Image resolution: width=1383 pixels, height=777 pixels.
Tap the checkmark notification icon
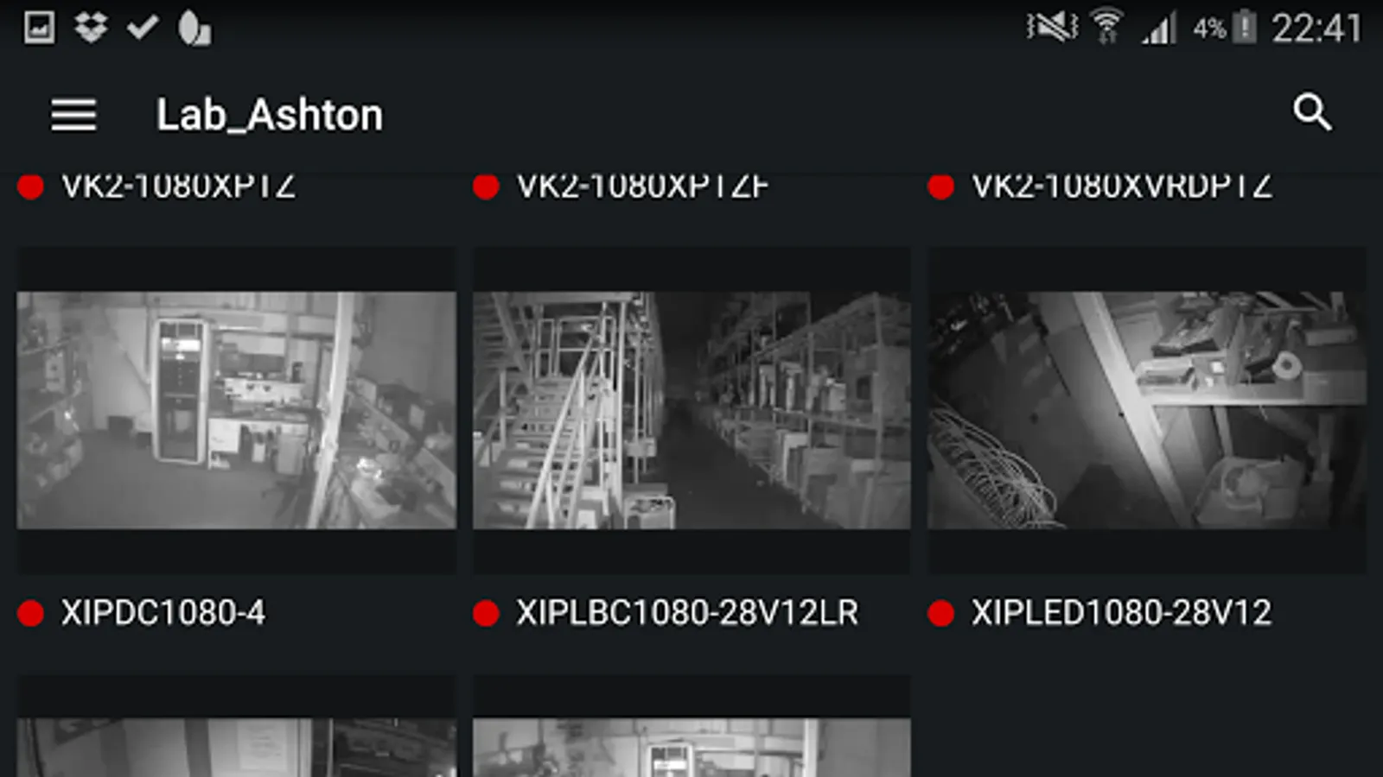tap(143, 28)
